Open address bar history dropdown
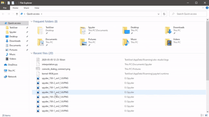This screenshot has height=117, width=209. [x=158, y=14]
